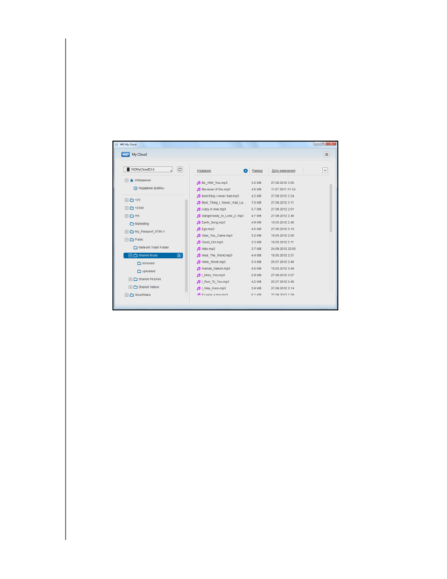Click the music icon for Good_Girl.mp3

pos(199,242)
